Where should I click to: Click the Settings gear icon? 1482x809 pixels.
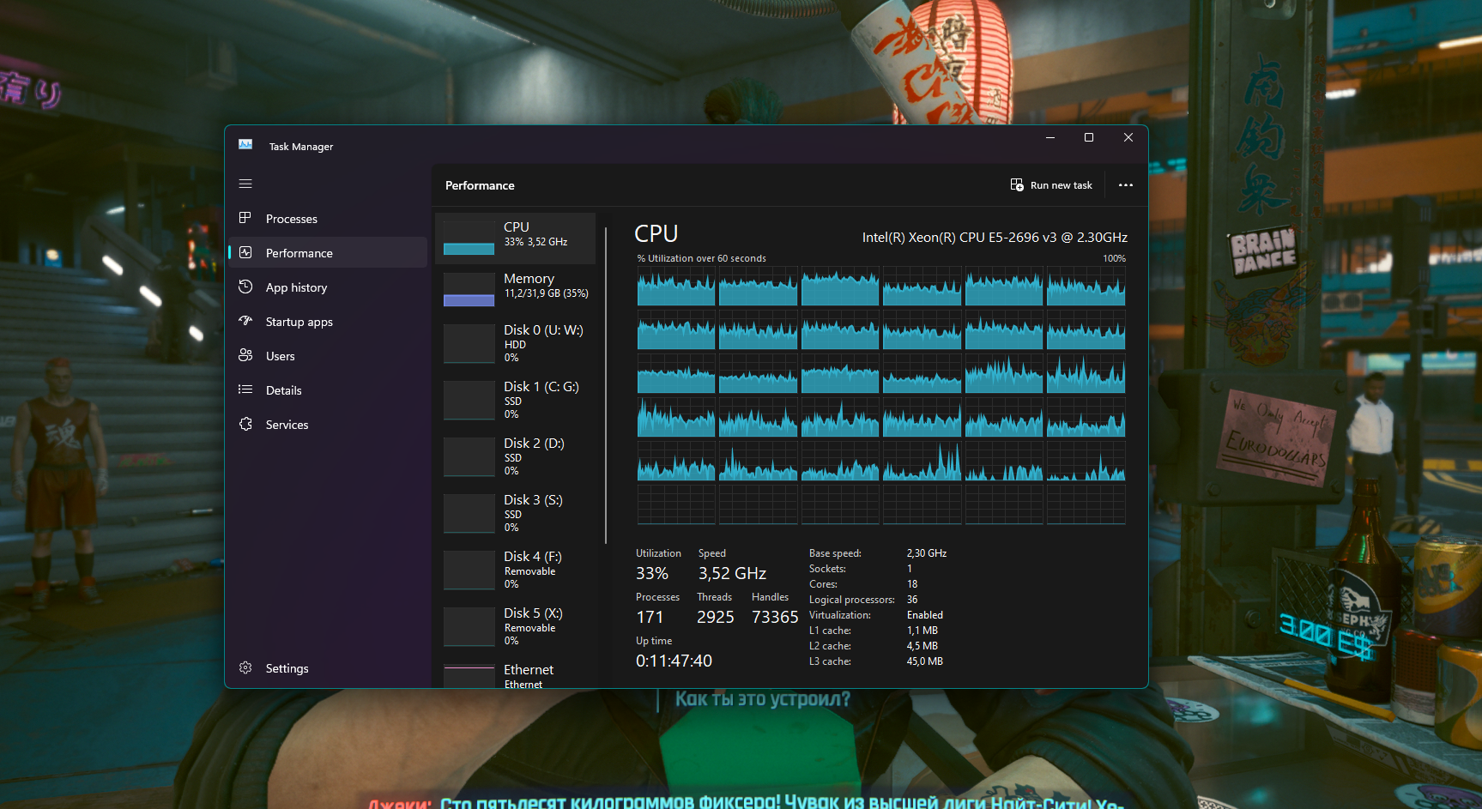(245, 667)
